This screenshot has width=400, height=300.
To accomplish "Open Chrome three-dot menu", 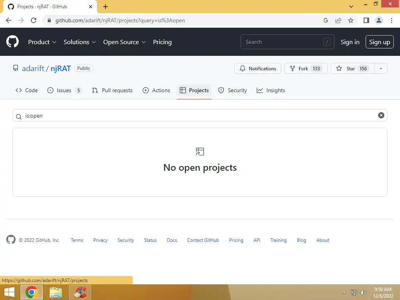I will (x=391, y=20).
